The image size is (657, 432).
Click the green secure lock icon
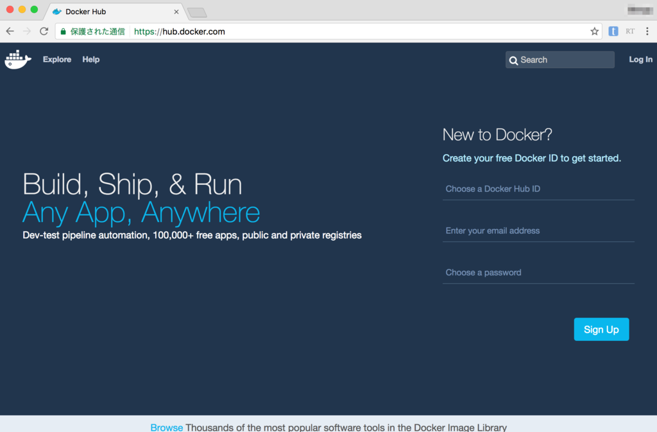point(64,31)
